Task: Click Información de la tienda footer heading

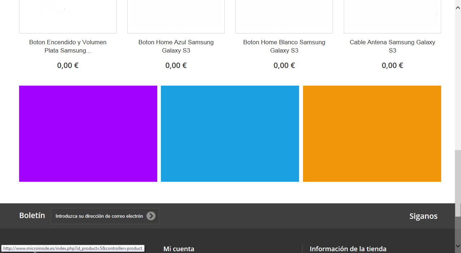Action: (x=348, y=249)
